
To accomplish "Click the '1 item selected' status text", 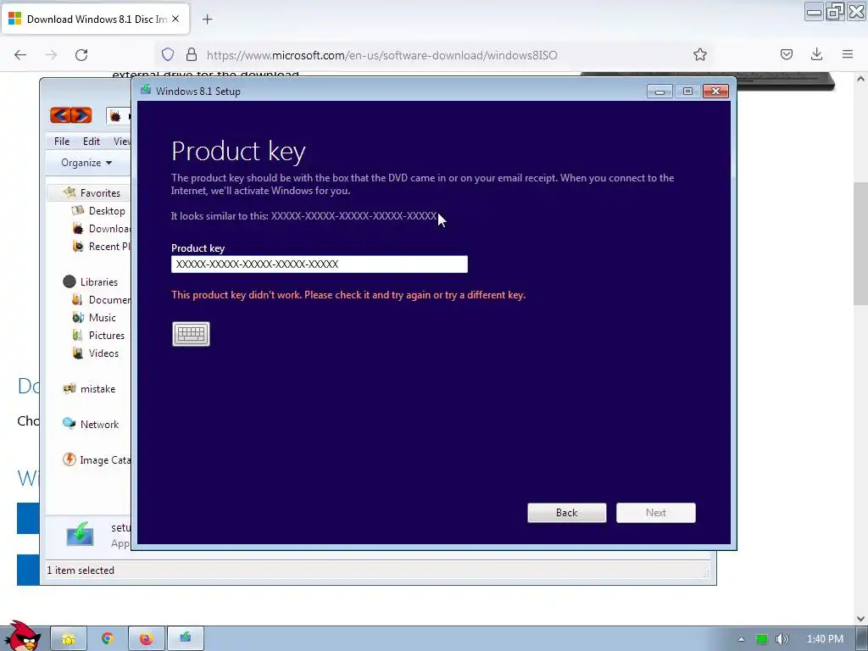I will tap(81, 570).
